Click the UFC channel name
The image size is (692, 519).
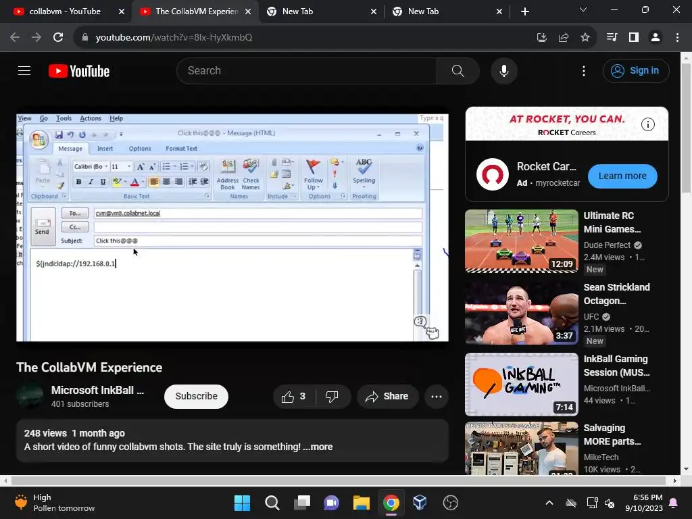click(591, 316)
